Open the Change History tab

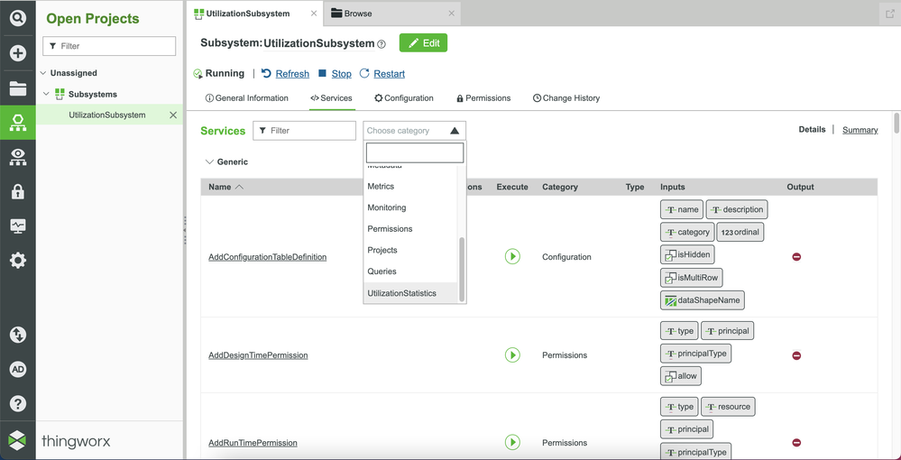coord(566,98)
